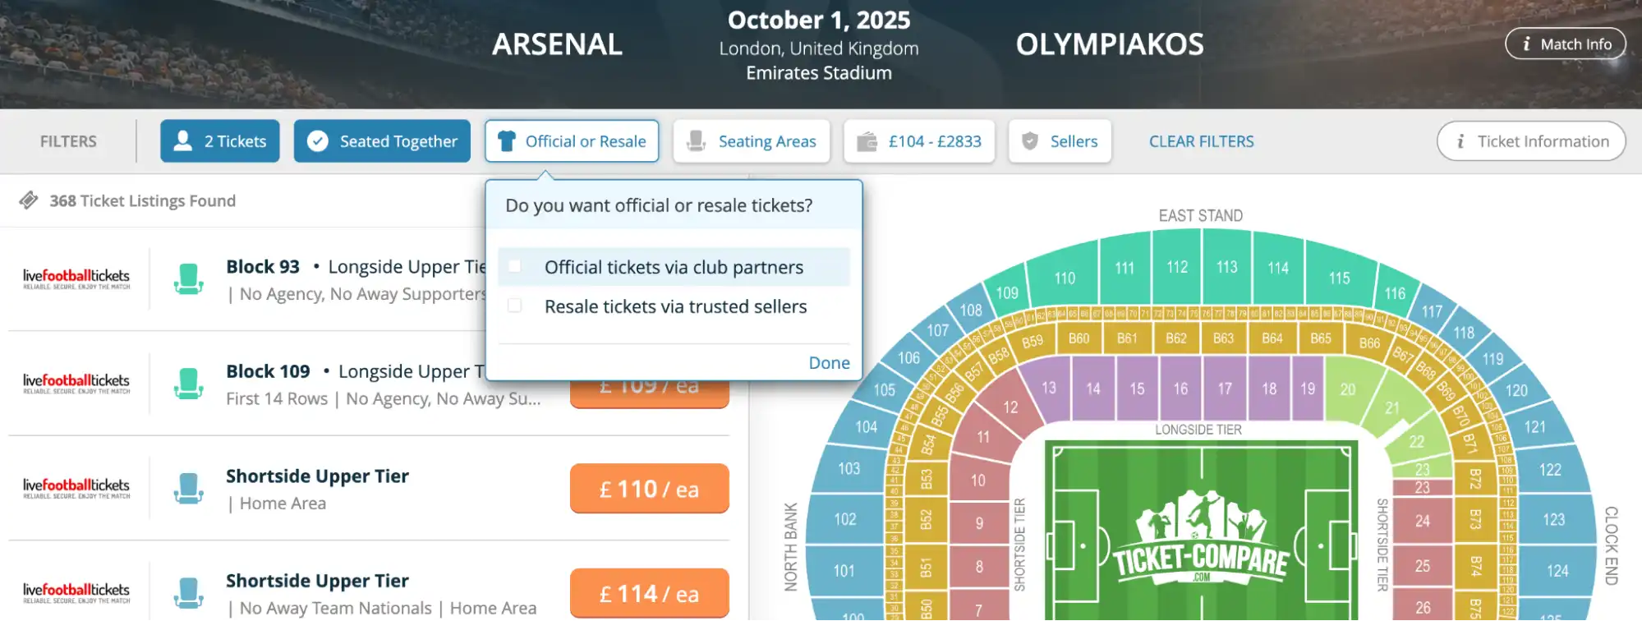Click Done to close the popup
The image size is (1642, 621).
(828, 362)
